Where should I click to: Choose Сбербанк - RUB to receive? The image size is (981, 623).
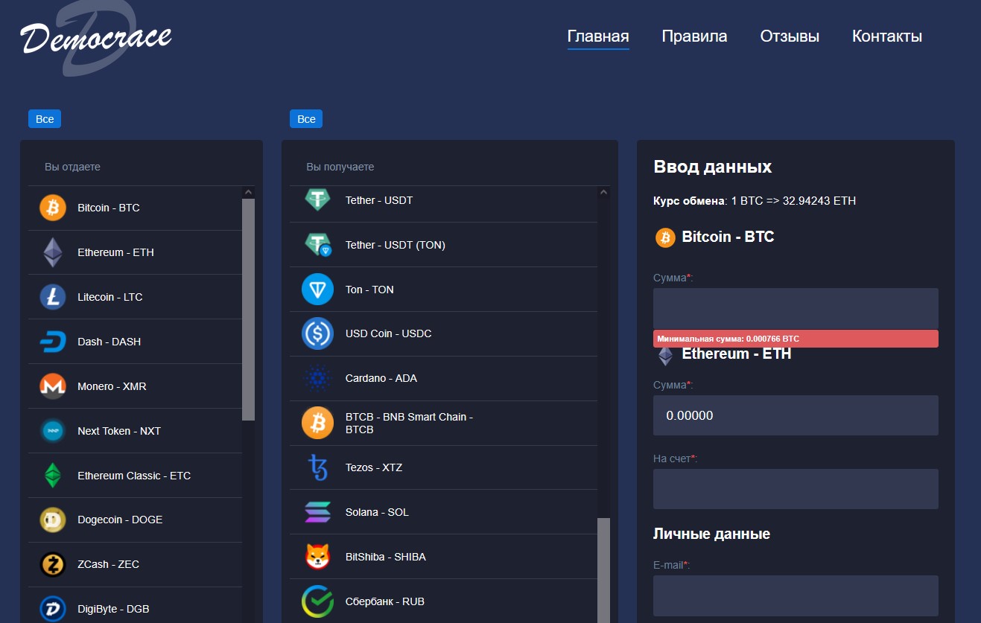(443, 601)
